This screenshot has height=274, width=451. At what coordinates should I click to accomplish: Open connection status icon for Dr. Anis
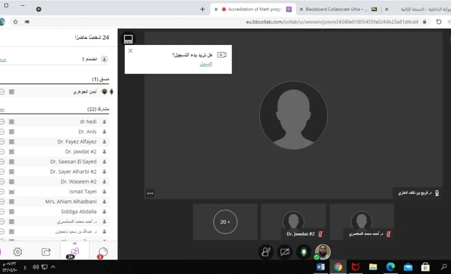12,132
